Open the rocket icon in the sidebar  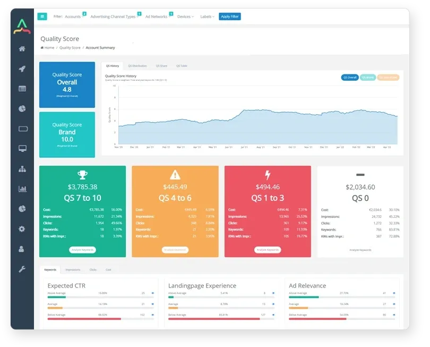(x=22, y=69)
